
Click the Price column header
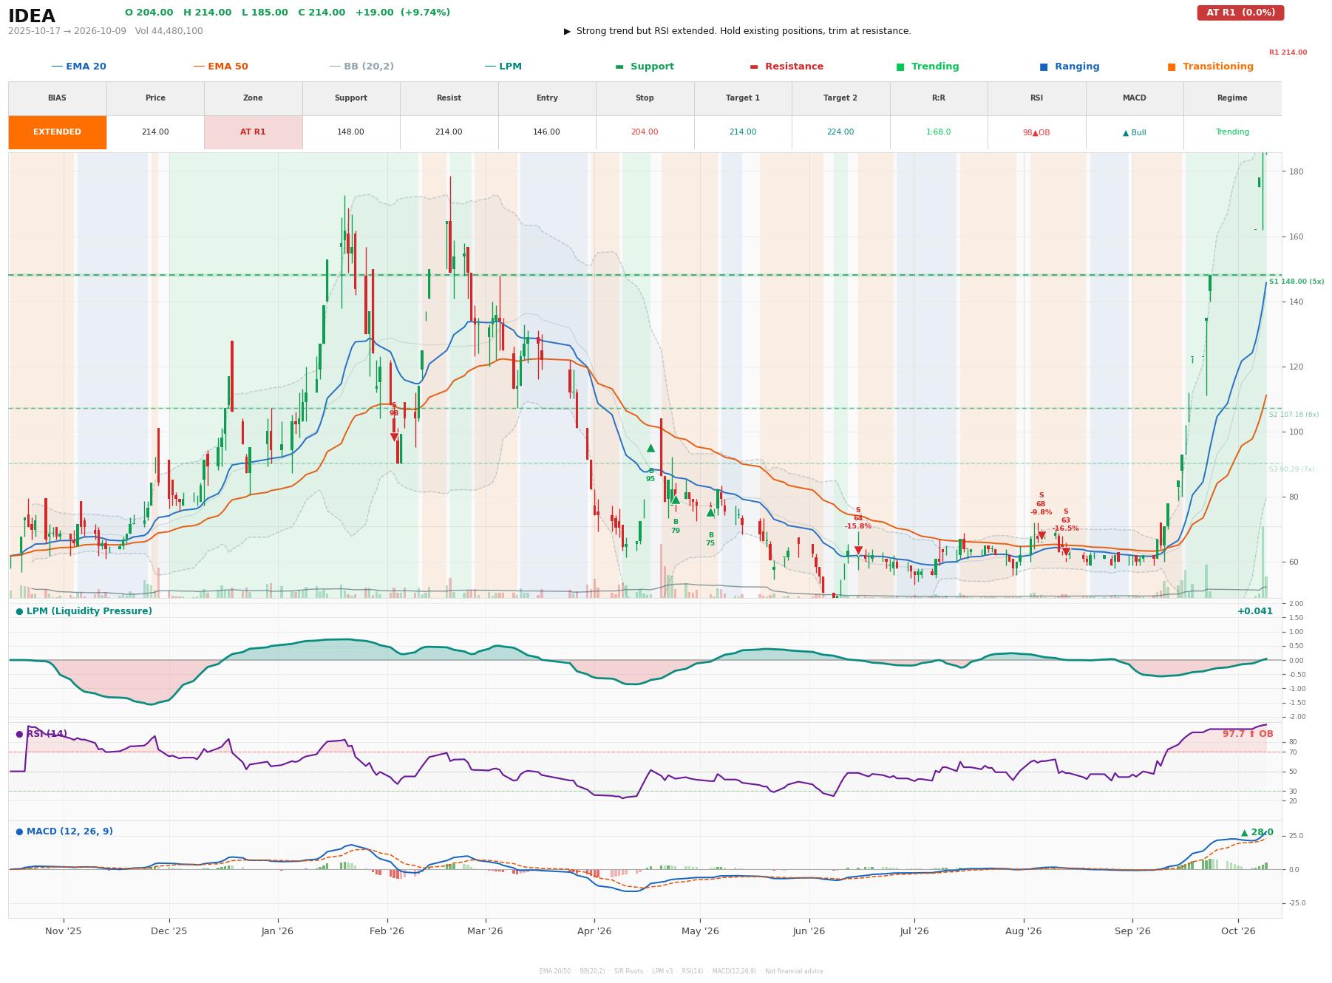pyautogui.click(x=155, y=98)
